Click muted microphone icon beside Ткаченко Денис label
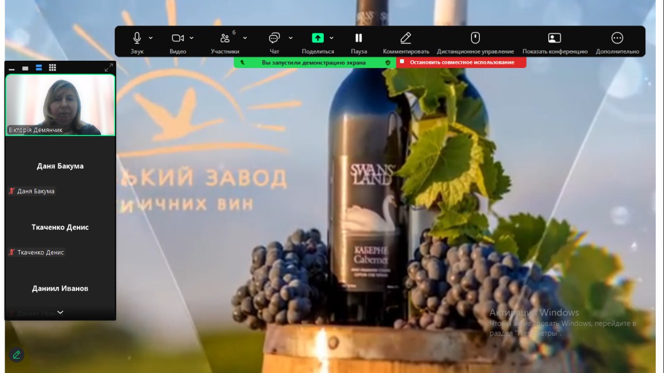 12,253
